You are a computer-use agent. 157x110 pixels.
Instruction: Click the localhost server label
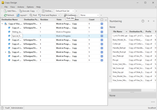click(x=152, y=108)
